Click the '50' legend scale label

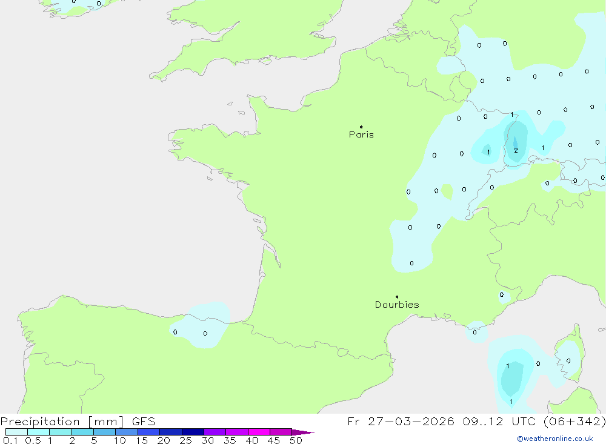[x=296, y=440]
